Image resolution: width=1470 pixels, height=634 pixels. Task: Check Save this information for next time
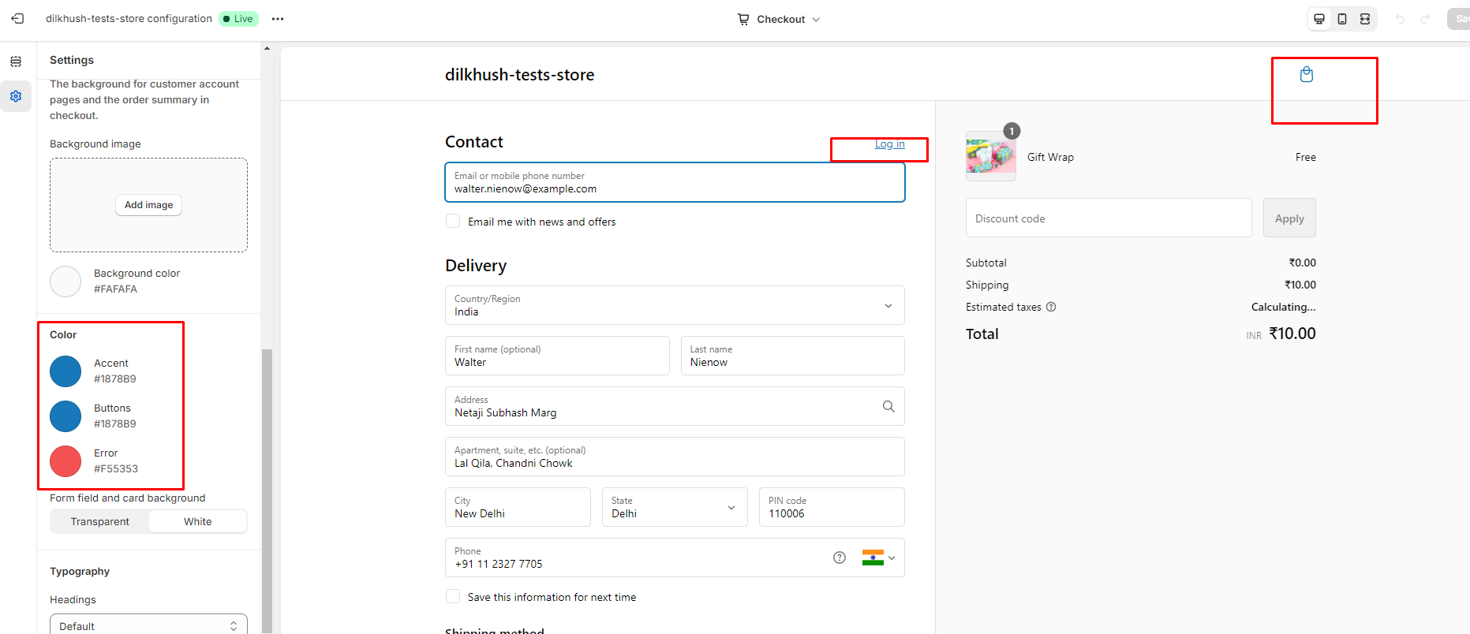pyautogui.click(x=453, y=597)
